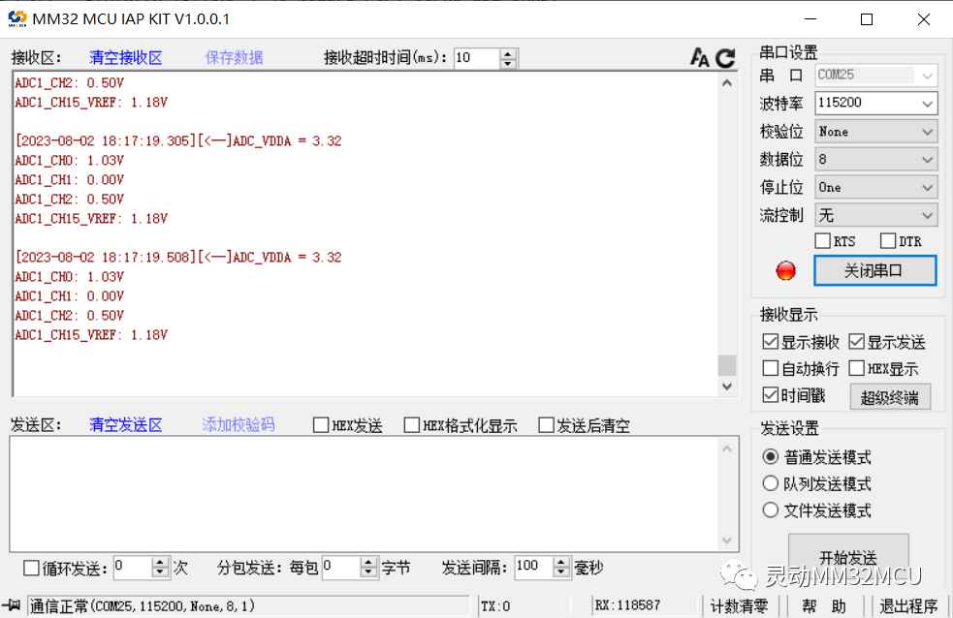
Task: Uncheck 显示发送 checkbox
Action: click(x=856, y=342)
